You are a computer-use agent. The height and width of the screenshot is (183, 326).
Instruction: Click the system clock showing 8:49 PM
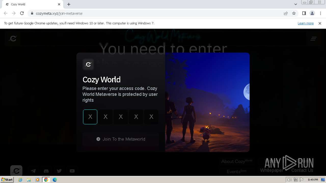pyautogui.click(x=313, y=180)
